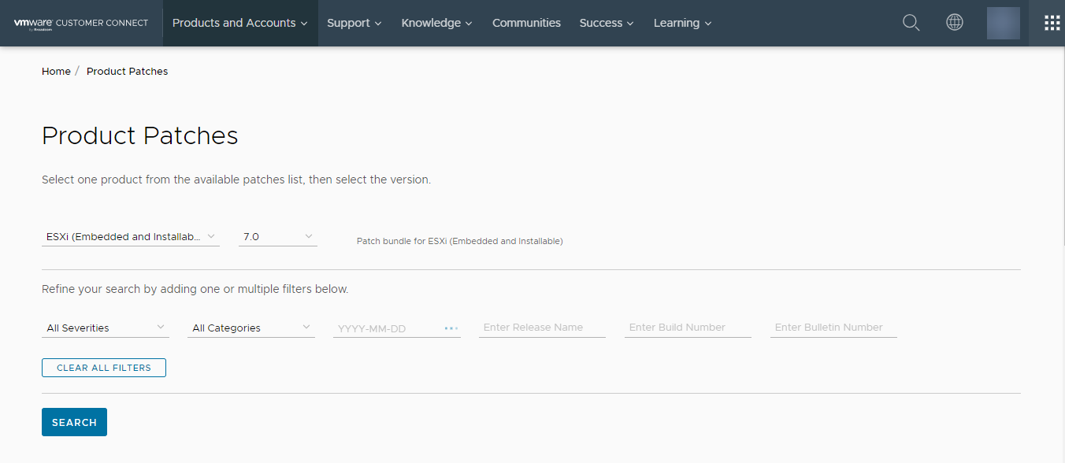This screenshot has height=463, width=1065.
Task: Click Product Patches breadcrumb
Action: click(x=127, y=71)
